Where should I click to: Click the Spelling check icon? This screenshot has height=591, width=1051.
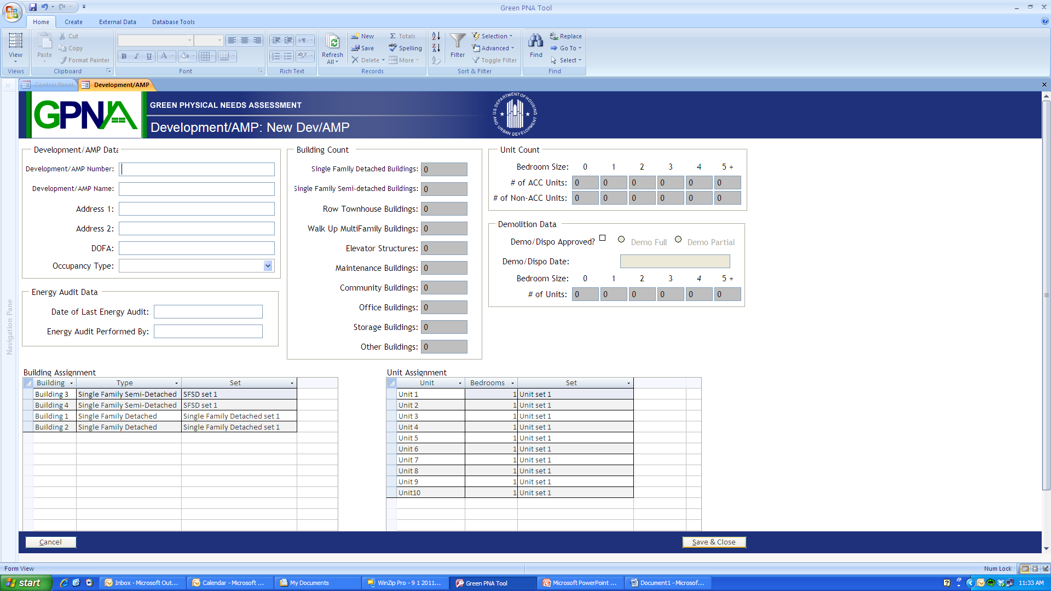click(393, 48)
